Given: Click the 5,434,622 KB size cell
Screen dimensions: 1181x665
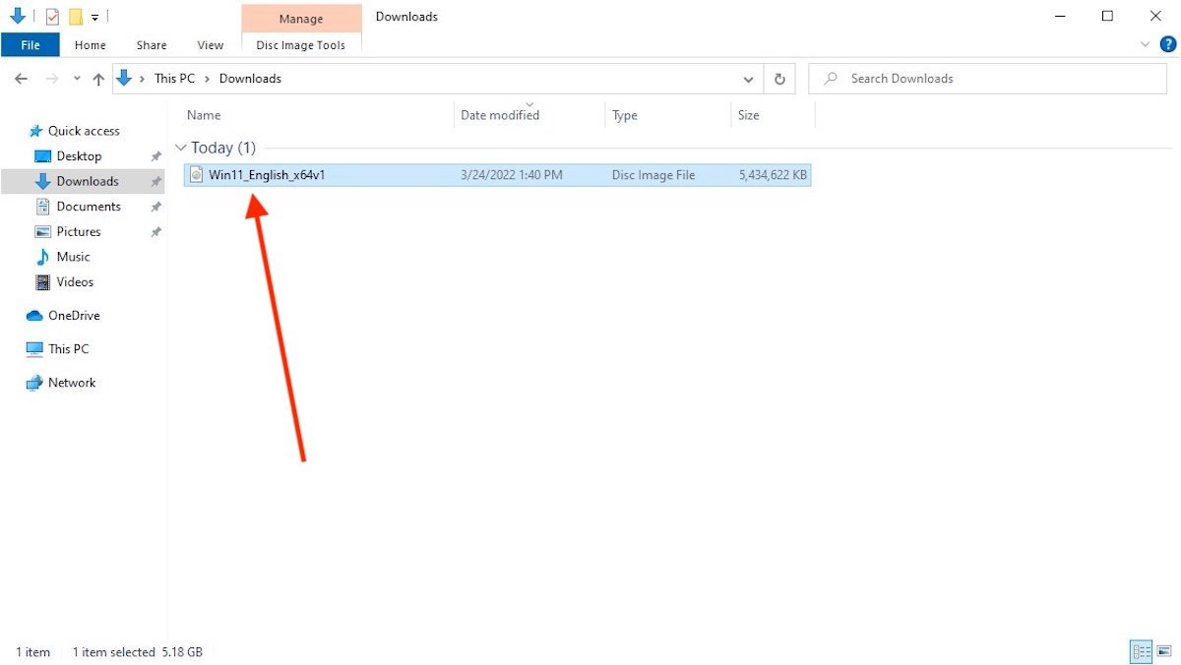Looking at the screenshot, I should (x=774, y=175).
